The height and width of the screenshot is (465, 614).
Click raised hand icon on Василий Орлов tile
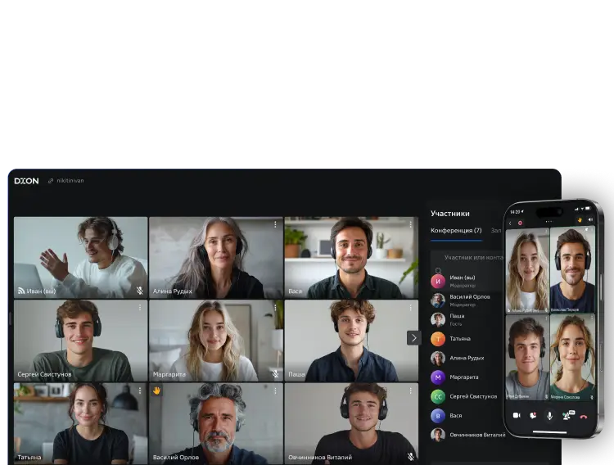[157, 391]
